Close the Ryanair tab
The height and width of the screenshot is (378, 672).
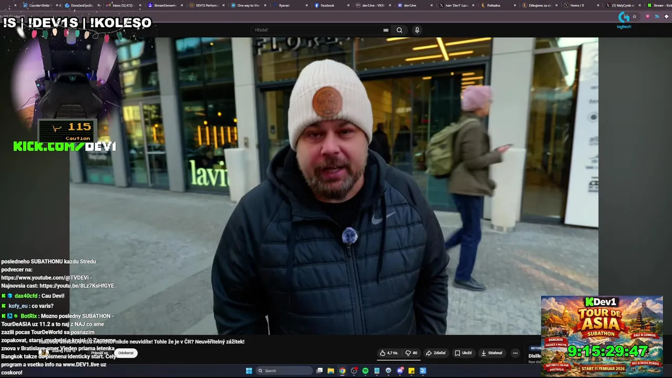click(x=307, y=5)
